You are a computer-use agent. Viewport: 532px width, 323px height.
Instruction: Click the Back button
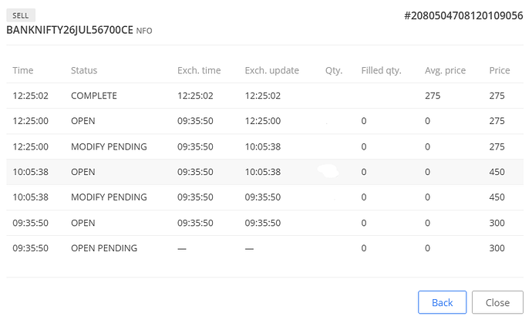pos(442,302)
